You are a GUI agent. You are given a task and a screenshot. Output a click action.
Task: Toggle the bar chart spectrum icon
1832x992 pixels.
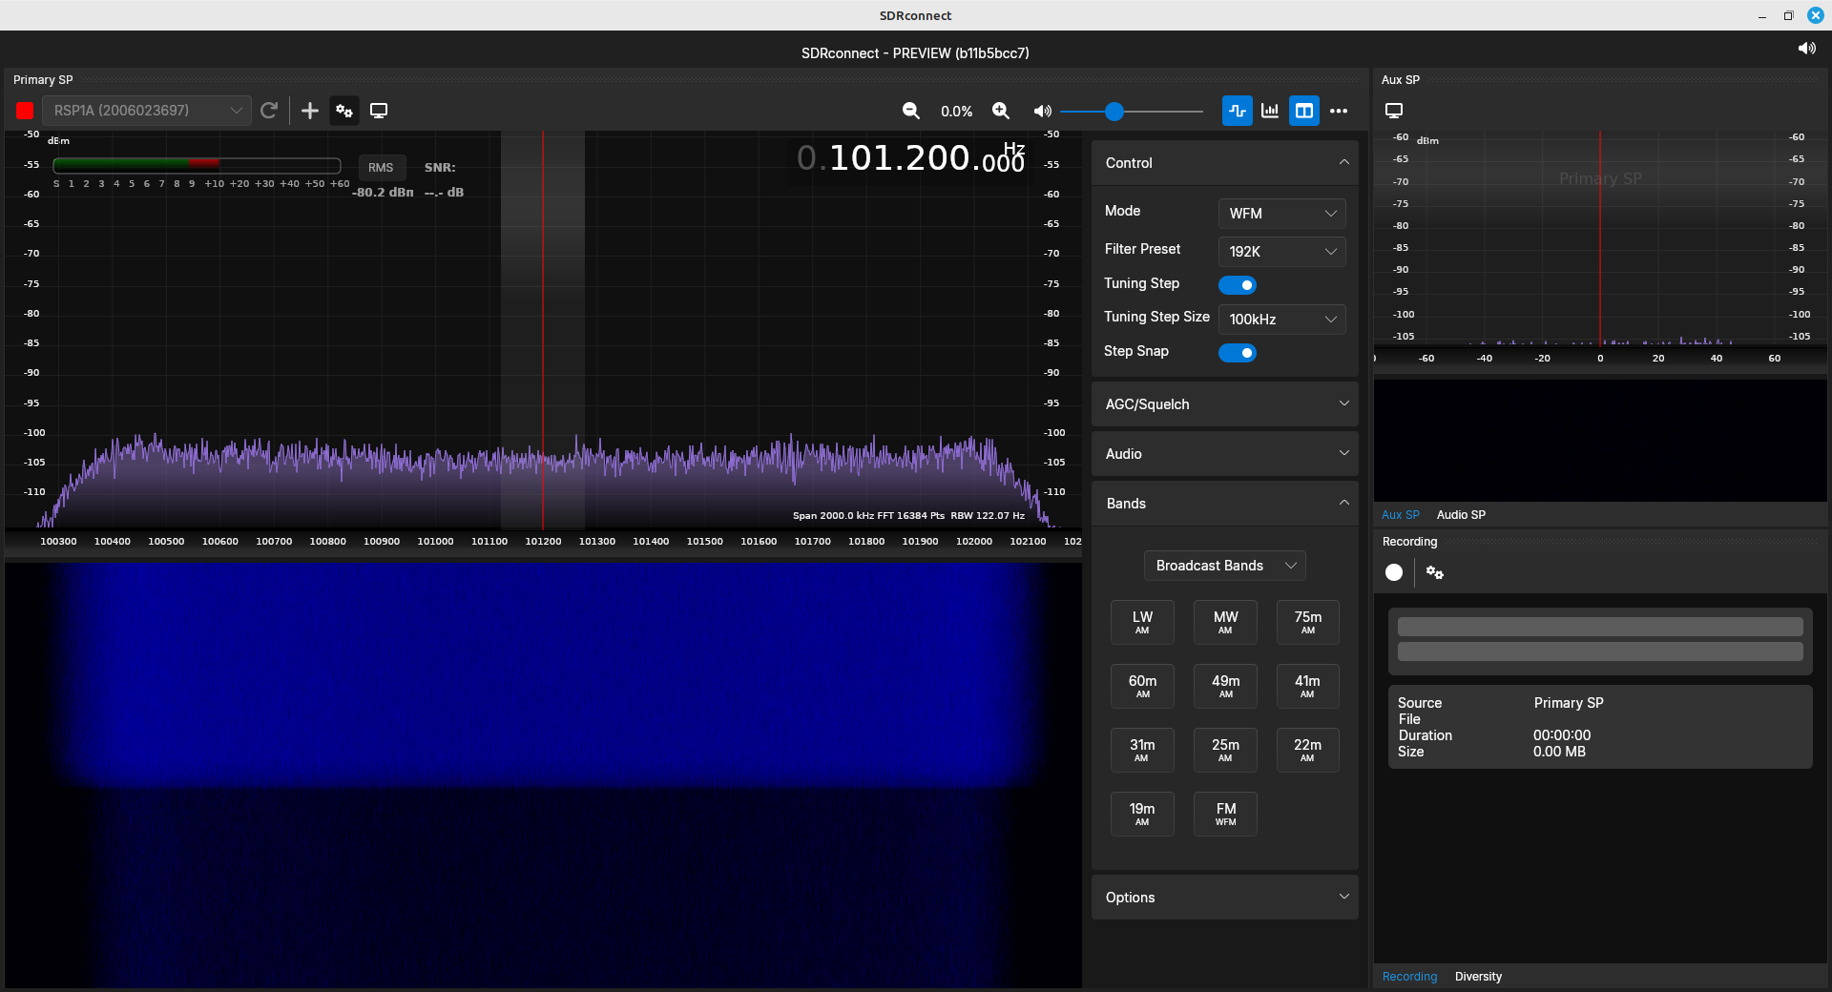click(x=1270, y=111)
